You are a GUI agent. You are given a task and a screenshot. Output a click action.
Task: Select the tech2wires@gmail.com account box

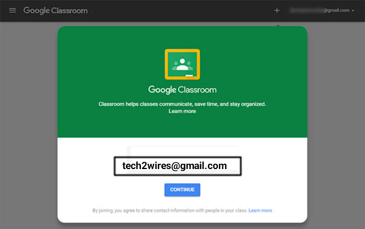[177, 166]
